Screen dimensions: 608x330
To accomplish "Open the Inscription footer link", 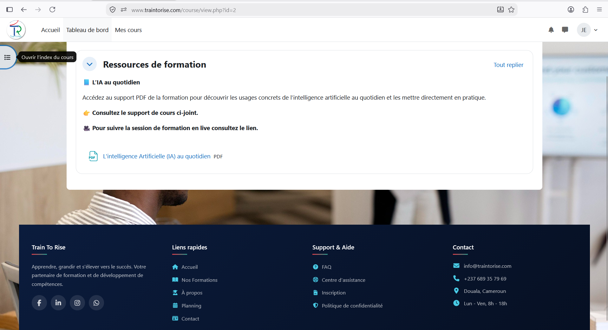I will click(334, 293).
